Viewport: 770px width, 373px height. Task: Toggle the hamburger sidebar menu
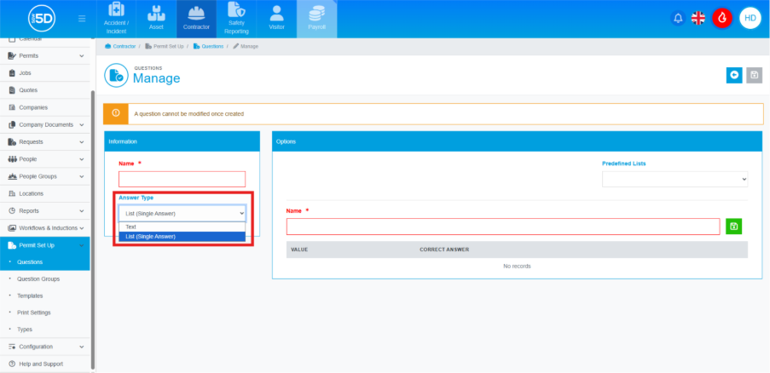tap(82, 19)
